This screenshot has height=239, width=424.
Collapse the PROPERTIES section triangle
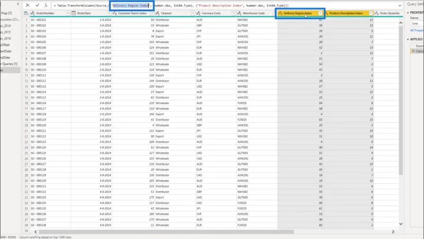[408, 12]
